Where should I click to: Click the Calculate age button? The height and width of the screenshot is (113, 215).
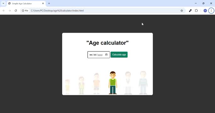click(119, 55)
